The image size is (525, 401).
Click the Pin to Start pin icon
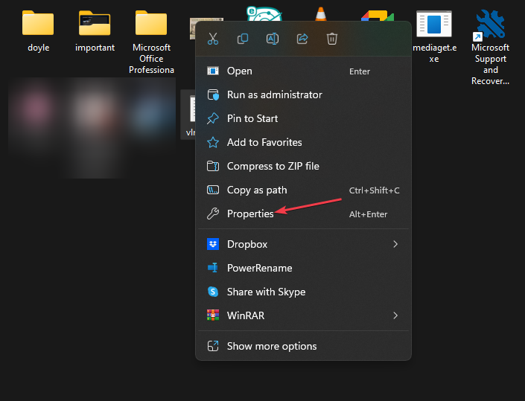[213, 118]
